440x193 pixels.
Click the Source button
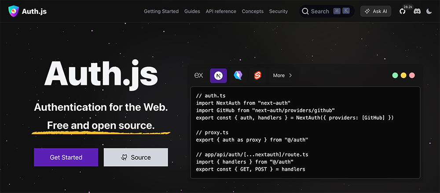point(136,157)
